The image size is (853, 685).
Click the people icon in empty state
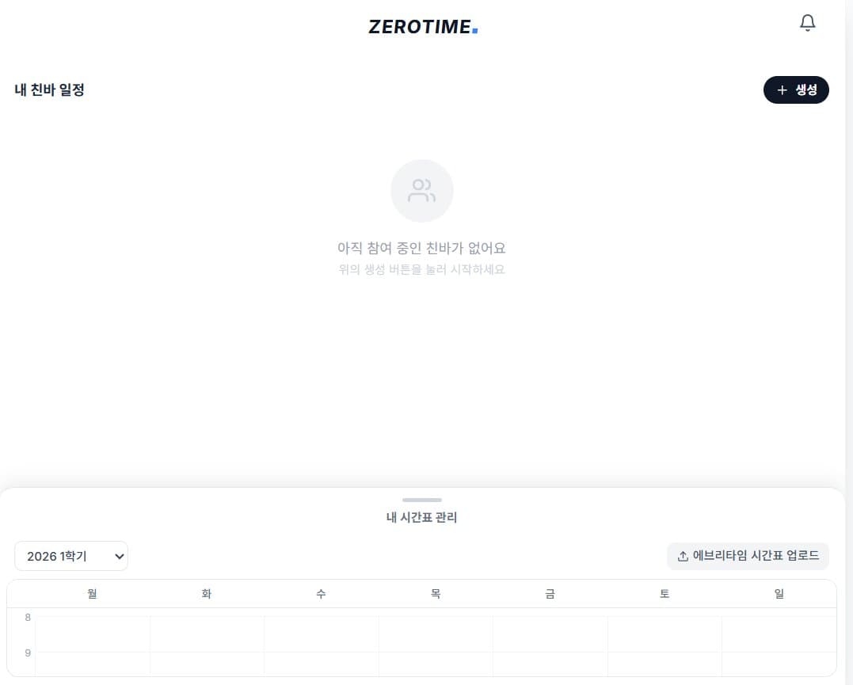click(422, 191)
